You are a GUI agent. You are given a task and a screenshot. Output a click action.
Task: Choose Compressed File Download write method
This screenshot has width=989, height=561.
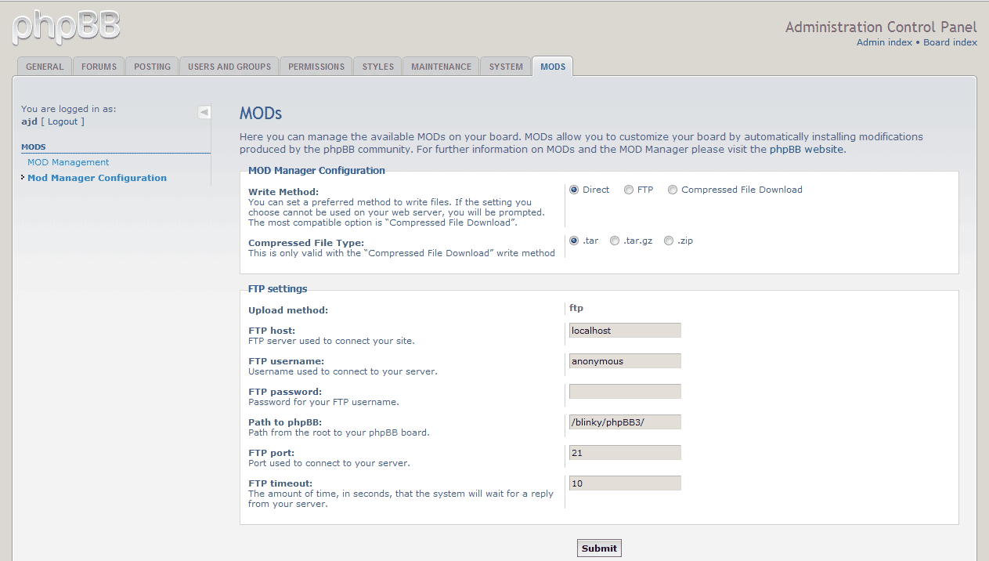673,190
